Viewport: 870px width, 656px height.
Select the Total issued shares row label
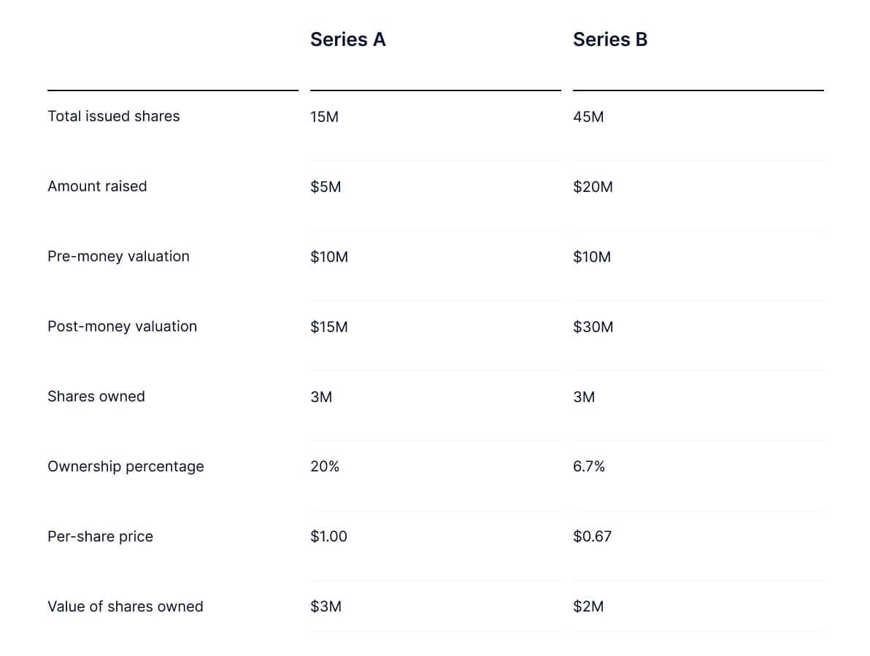coord(113,116)
